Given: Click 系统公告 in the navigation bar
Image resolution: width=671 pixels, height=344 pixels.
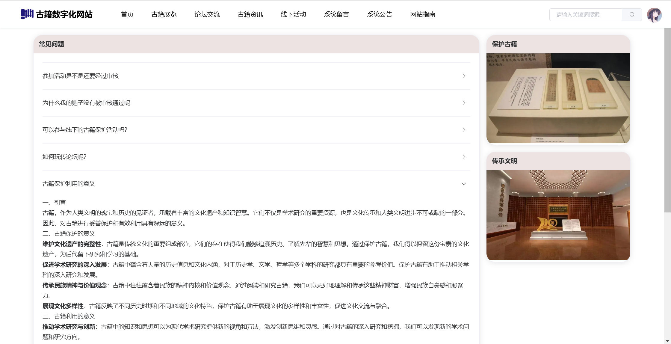Looking at the screenshot, I should click(380, 14).
